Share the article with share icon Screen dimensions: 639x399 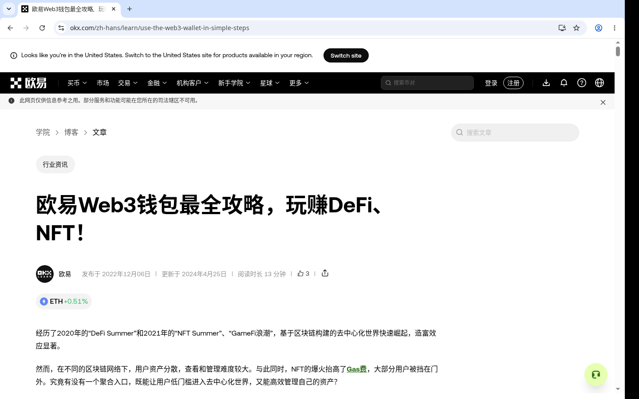(x=325, y=273)
